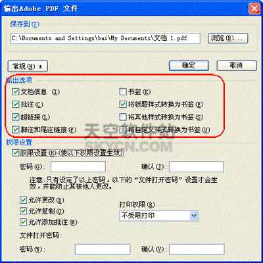Viewport: 263px width, 263px height.
Task: Enable the 书签 checkbox
Action: [123, 91]
